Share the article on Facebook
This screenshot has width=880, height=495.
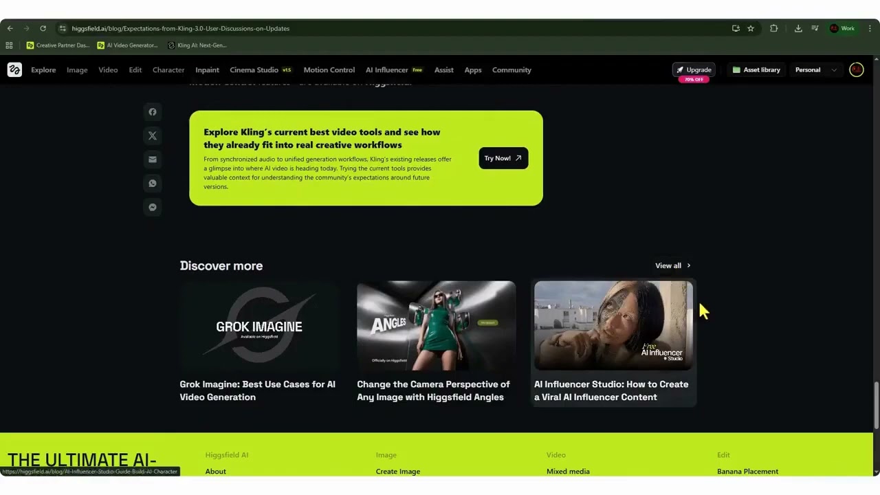153,112
